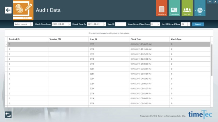The height and width of the screenshot is (122, 218).
Task: Go back using the left arrow button
Action: pyautogui.click(x=8, y=10)
